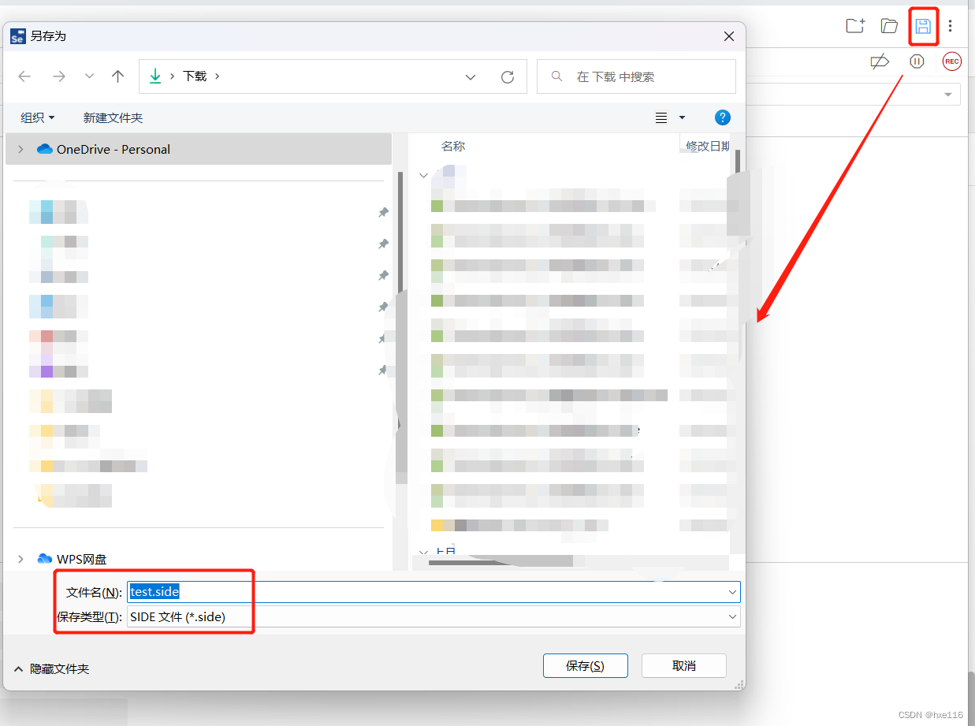Open view options dropdown arrow
This screenshot has width=975, height=726.
(682, 117)
